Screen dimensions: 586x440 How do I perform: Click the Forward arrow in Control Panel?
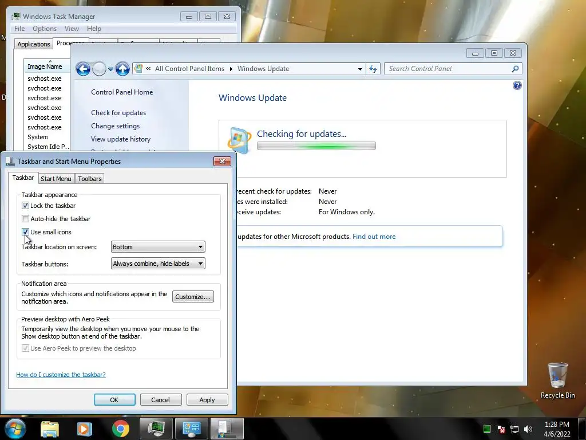[99, 69]
